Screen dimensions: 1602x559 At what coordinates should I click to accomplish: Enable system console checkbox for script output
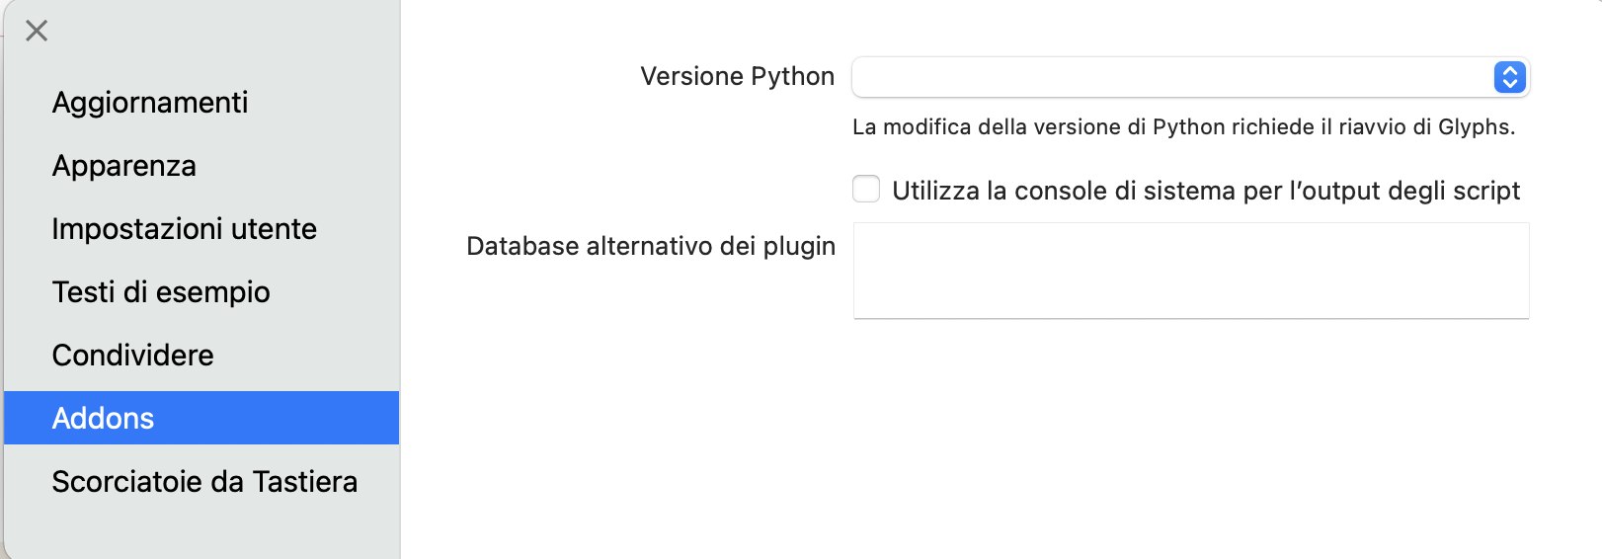(866, 190)
